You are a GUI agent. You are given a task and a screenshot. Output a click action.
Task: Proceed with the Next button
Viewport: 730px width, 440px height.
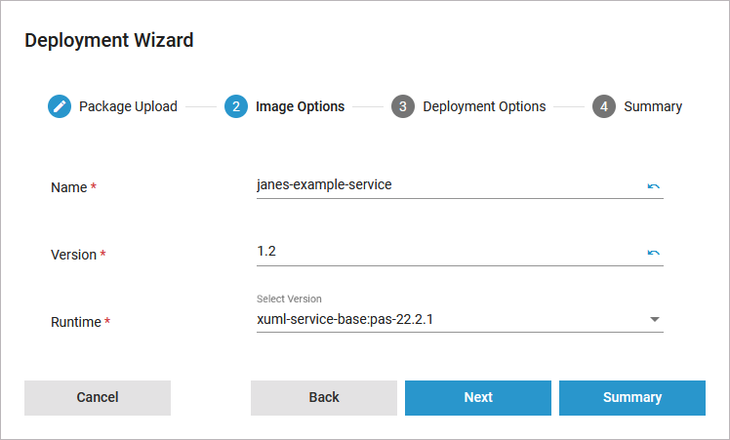(478, 397)
